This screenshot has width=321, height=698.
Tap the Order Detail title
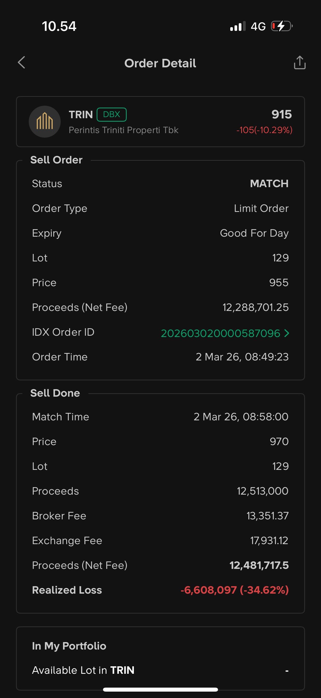[160, 63]
